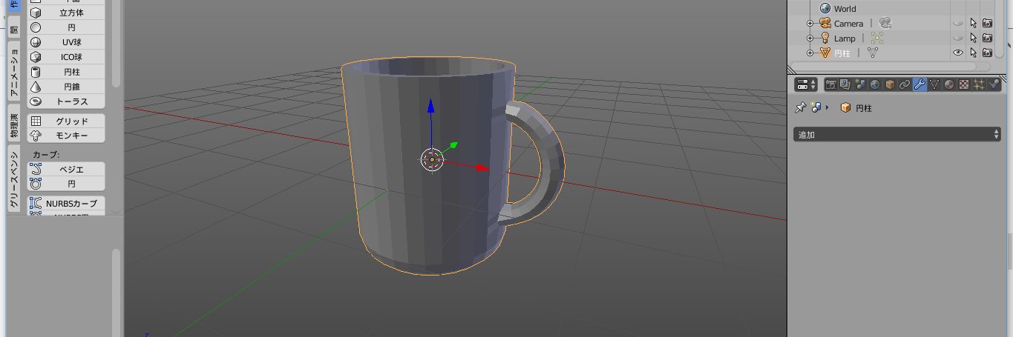Select the Camera object in the outliner

[848, 24]
